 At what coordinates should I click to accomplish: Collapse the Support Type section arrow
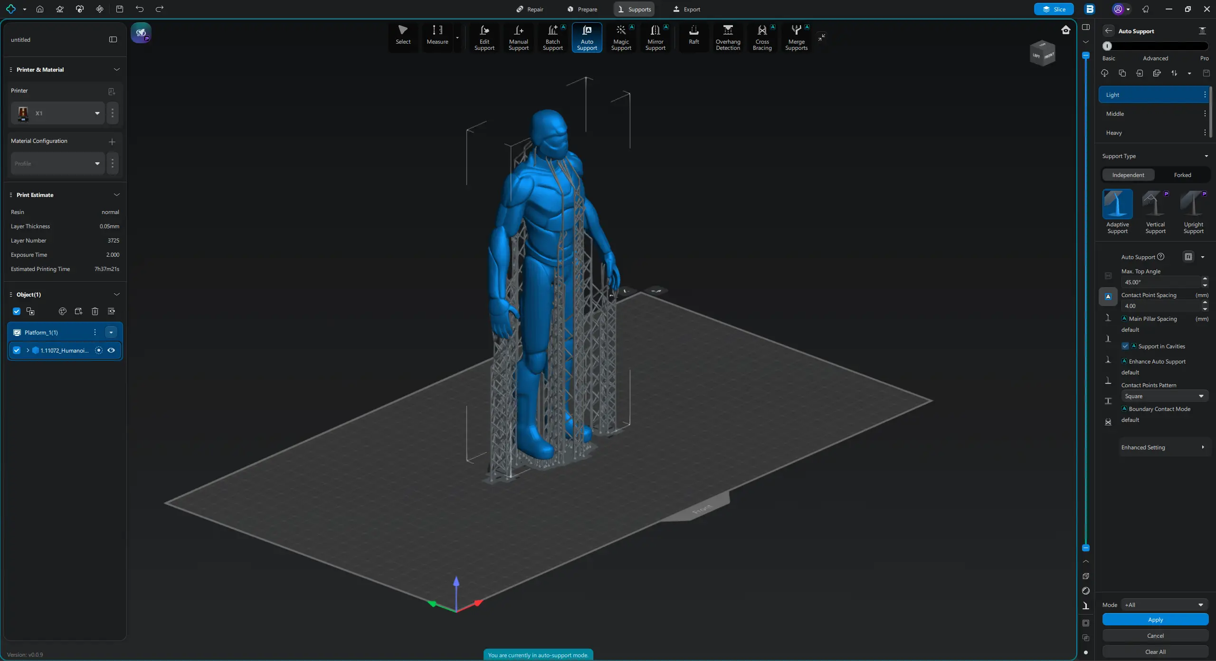tap(1206, 156)
